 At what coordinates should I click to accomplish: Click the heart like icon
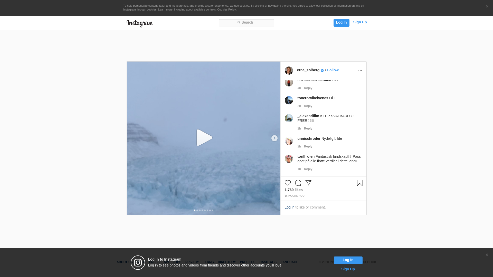[288, 183]
